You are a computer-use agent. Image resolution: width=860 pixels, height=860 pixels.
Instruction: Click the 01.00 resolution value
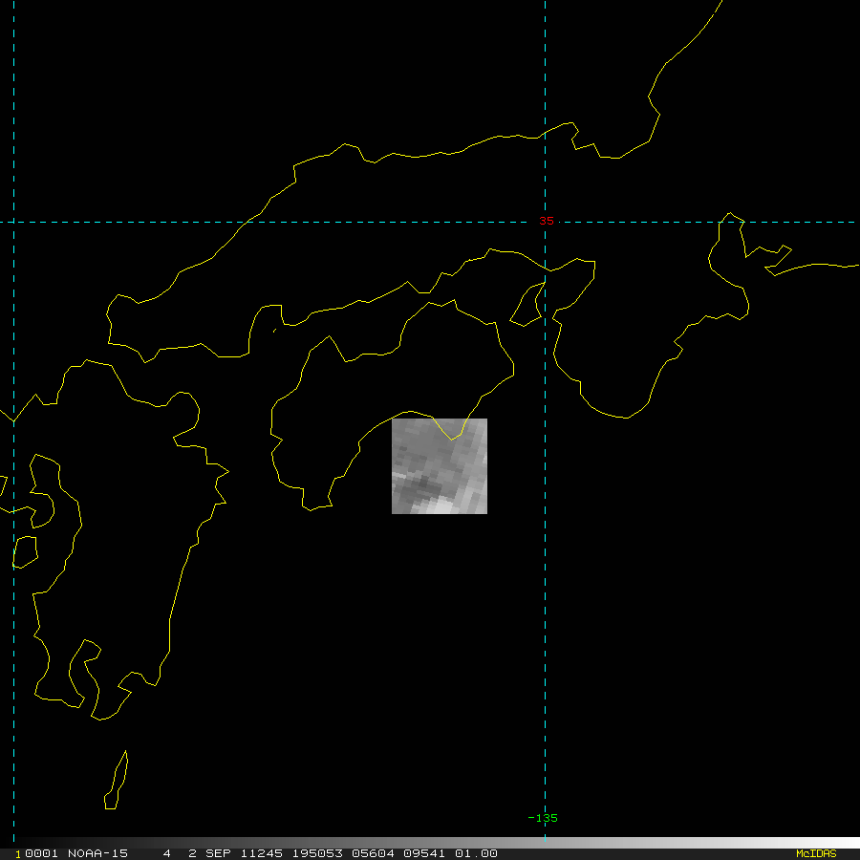pyautogui.click(x=475, y=853)
